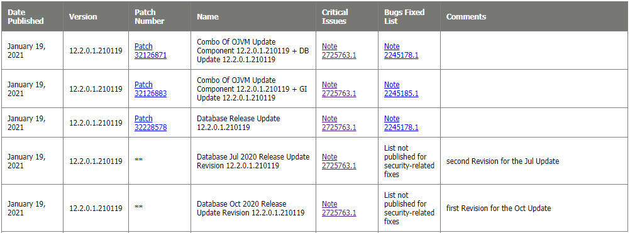Viewport: 630px width, 233px height.
Task: Open the Patch 32228578 link
Action: [150, 123]
